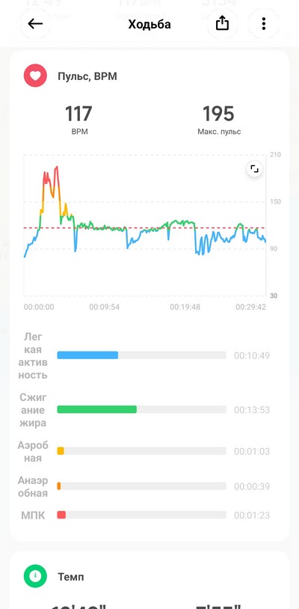Select the green Сжигание жира bar
The image size is (299, 609).
coord(97,409)
